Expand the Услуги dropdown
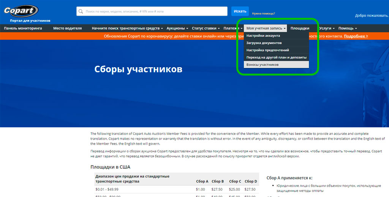 327,28
